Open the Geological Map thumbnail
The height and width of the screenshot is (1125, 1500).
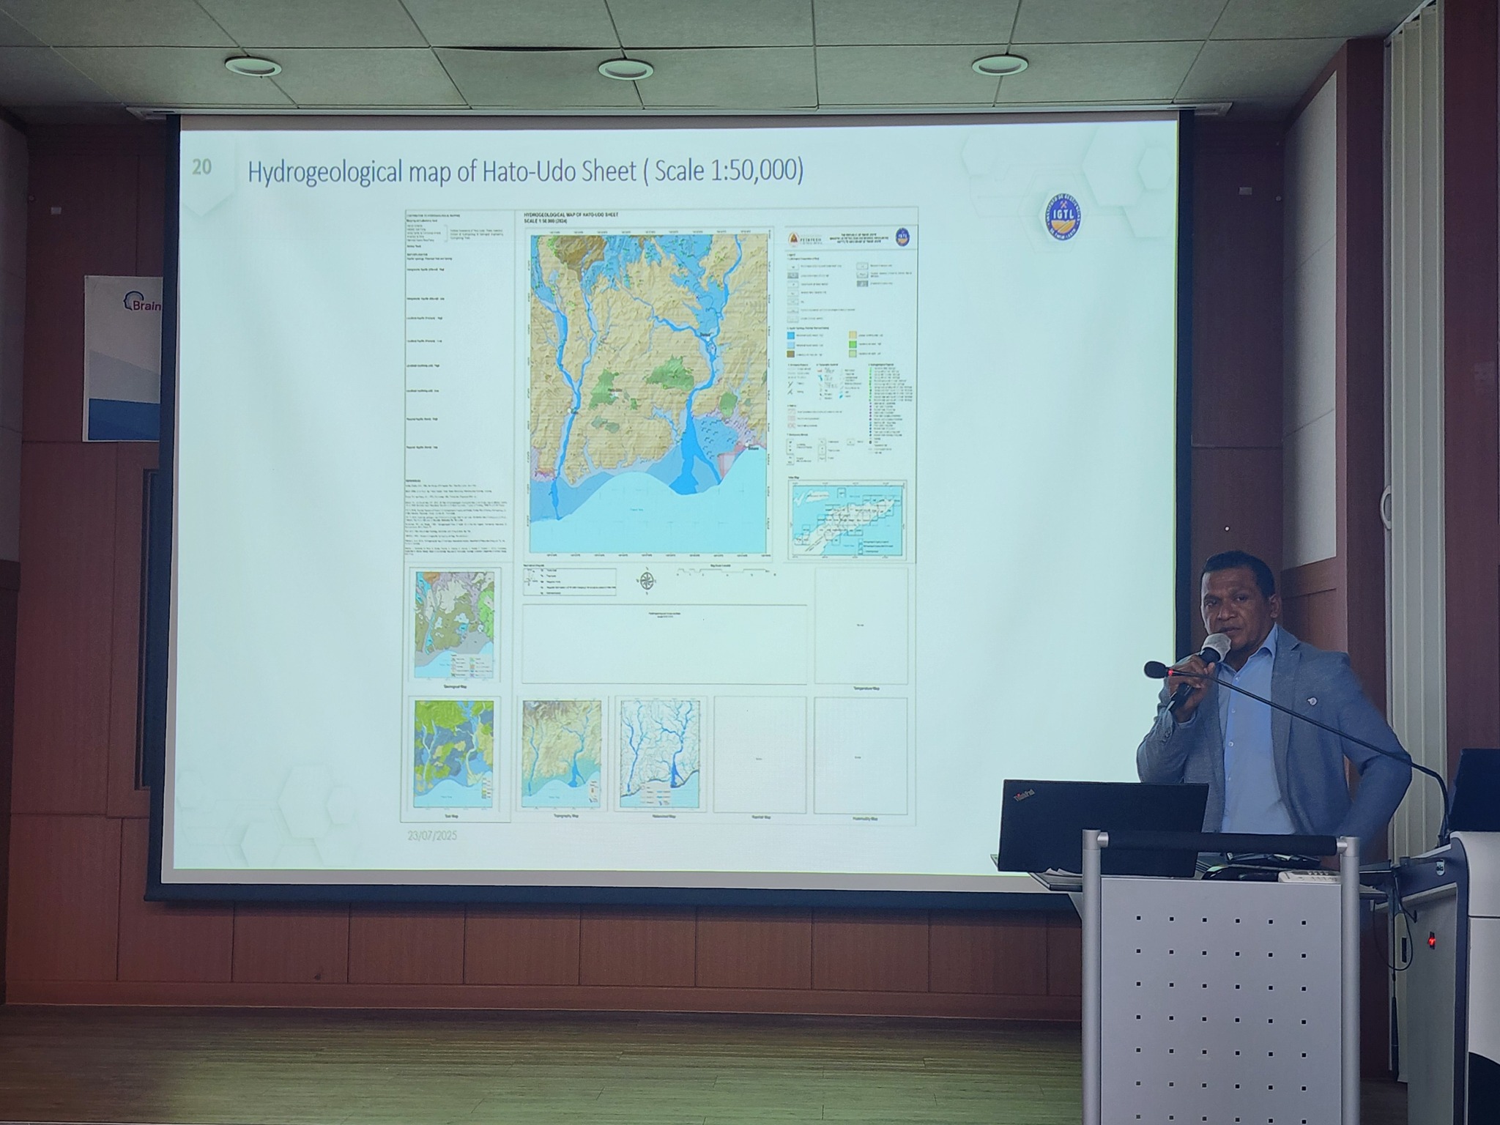coord(455,625)
